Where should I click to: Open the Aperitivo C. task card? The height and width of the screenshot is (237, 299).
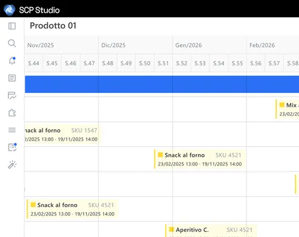coord(211,231)
